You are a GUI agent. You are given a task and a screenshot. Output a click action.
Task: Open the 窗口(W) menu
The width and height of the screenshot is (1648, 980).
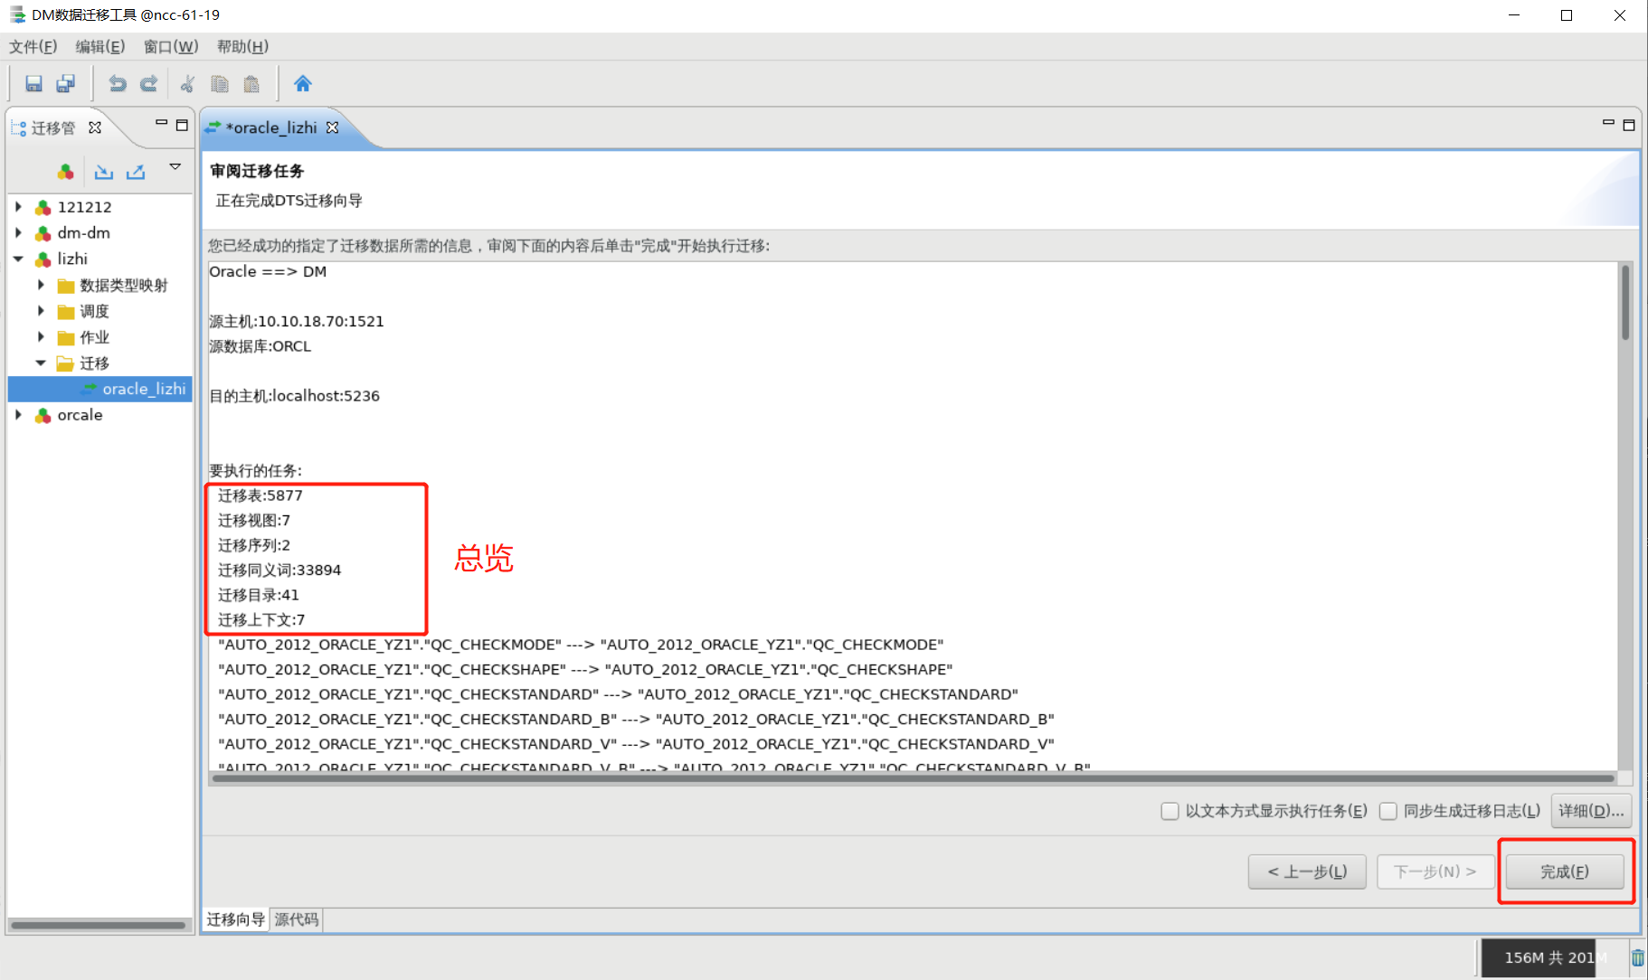coord(171,46)
